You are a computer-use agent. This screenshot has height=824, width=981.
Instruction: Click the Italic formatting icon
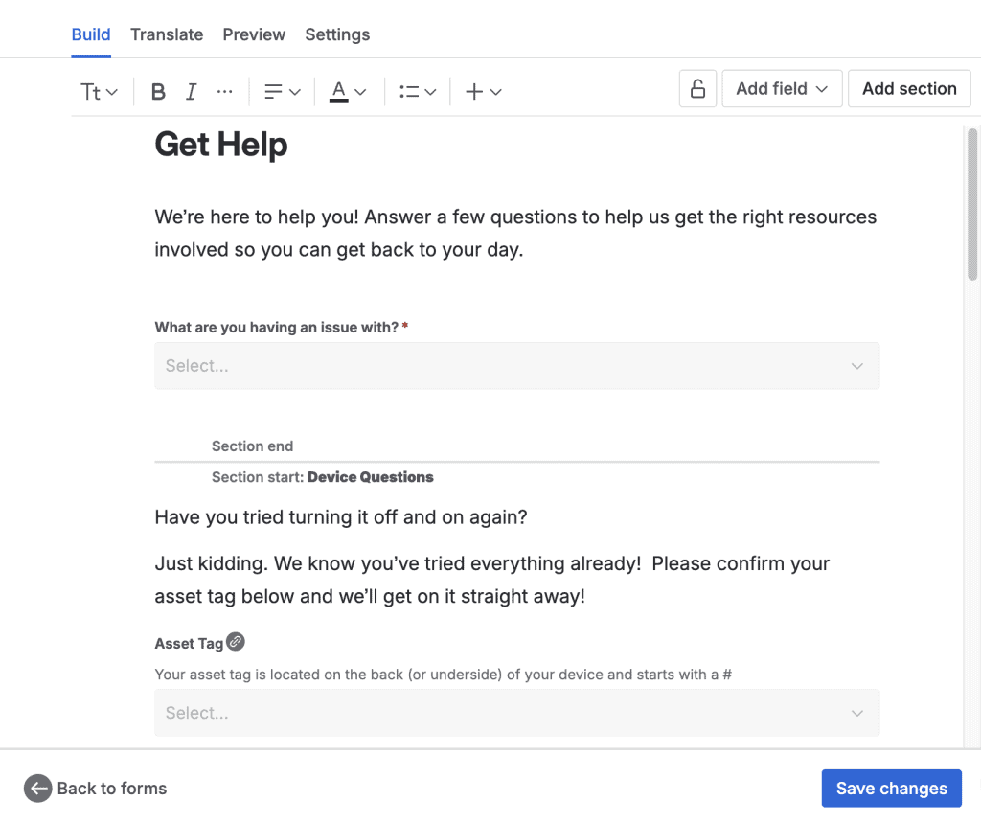coord(191,92)
